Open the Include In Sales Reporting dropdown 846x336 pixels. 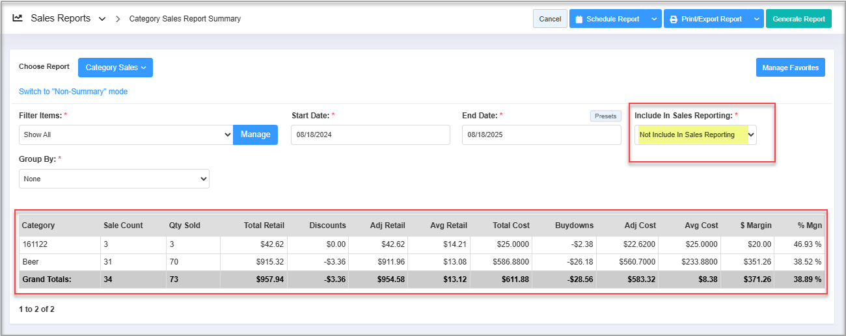click(695, 135)
